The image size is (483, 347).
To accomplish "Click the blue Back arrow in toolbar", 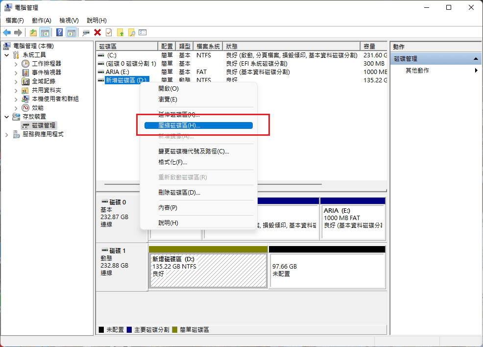I will coord(7,32).
